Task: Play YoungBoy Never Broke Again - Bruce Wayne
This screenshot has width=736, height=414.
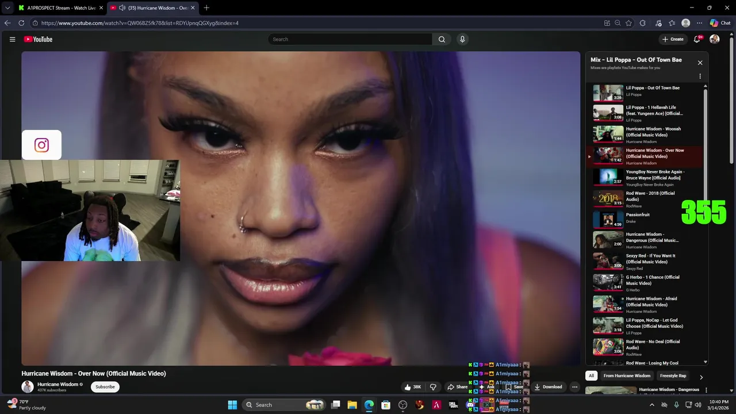Action: [x=646, y=178]
